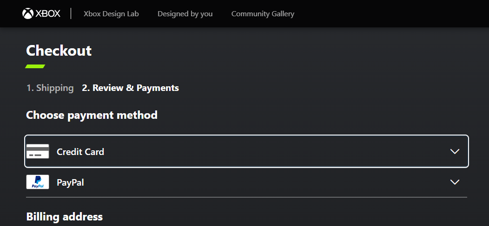Click the green accent bar under Checkout
This screenshot has width=489, height=226.
click(35, 66)
